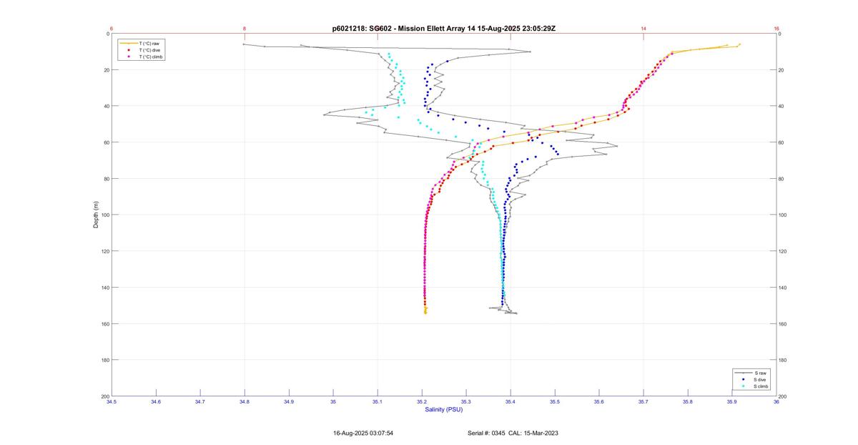Click salinity axis tick label '34.8'
858x445 pixels.
coord(245,402)
